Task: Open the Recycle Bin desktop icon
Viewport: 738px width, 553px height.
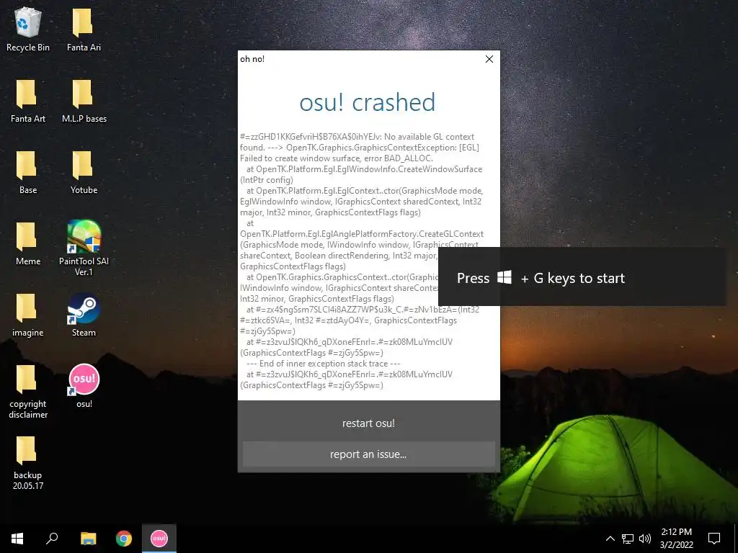Action: [28, 29]
